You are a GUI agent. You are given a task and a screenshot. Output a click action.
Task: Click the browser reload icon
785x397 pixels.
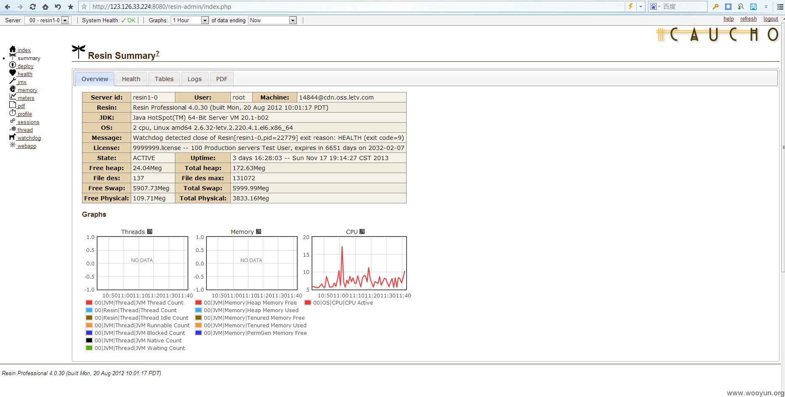click(x=32, y=7)
